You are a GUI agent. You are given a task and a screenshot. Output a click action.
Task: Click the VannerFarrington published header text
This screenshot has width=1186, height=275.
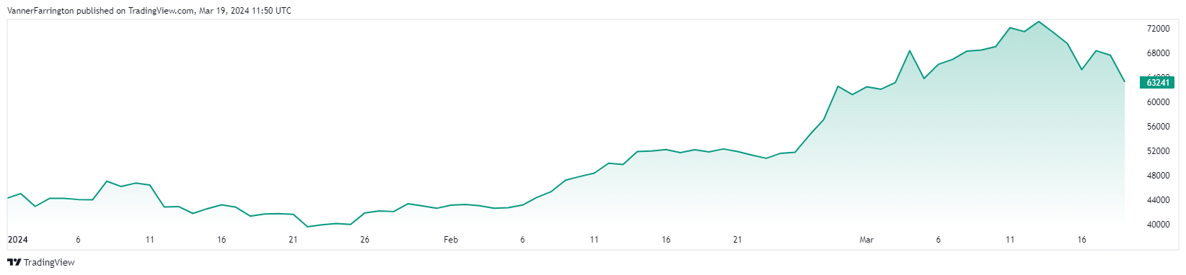point(149,11)
